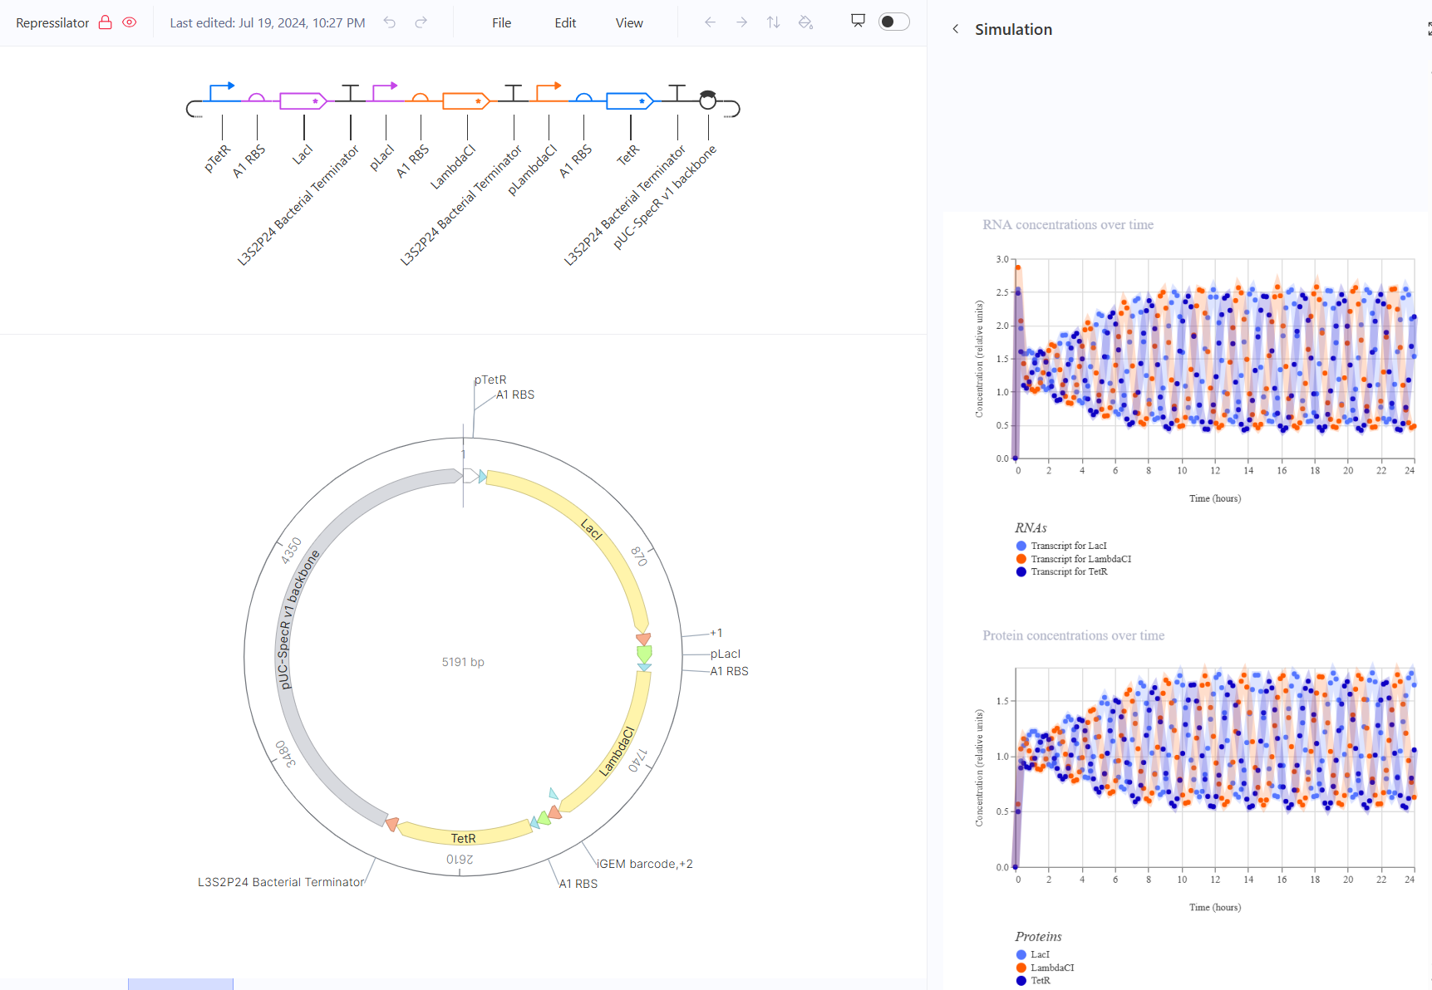
Task: Redo the last edit
Action: [x=421, y=22]
